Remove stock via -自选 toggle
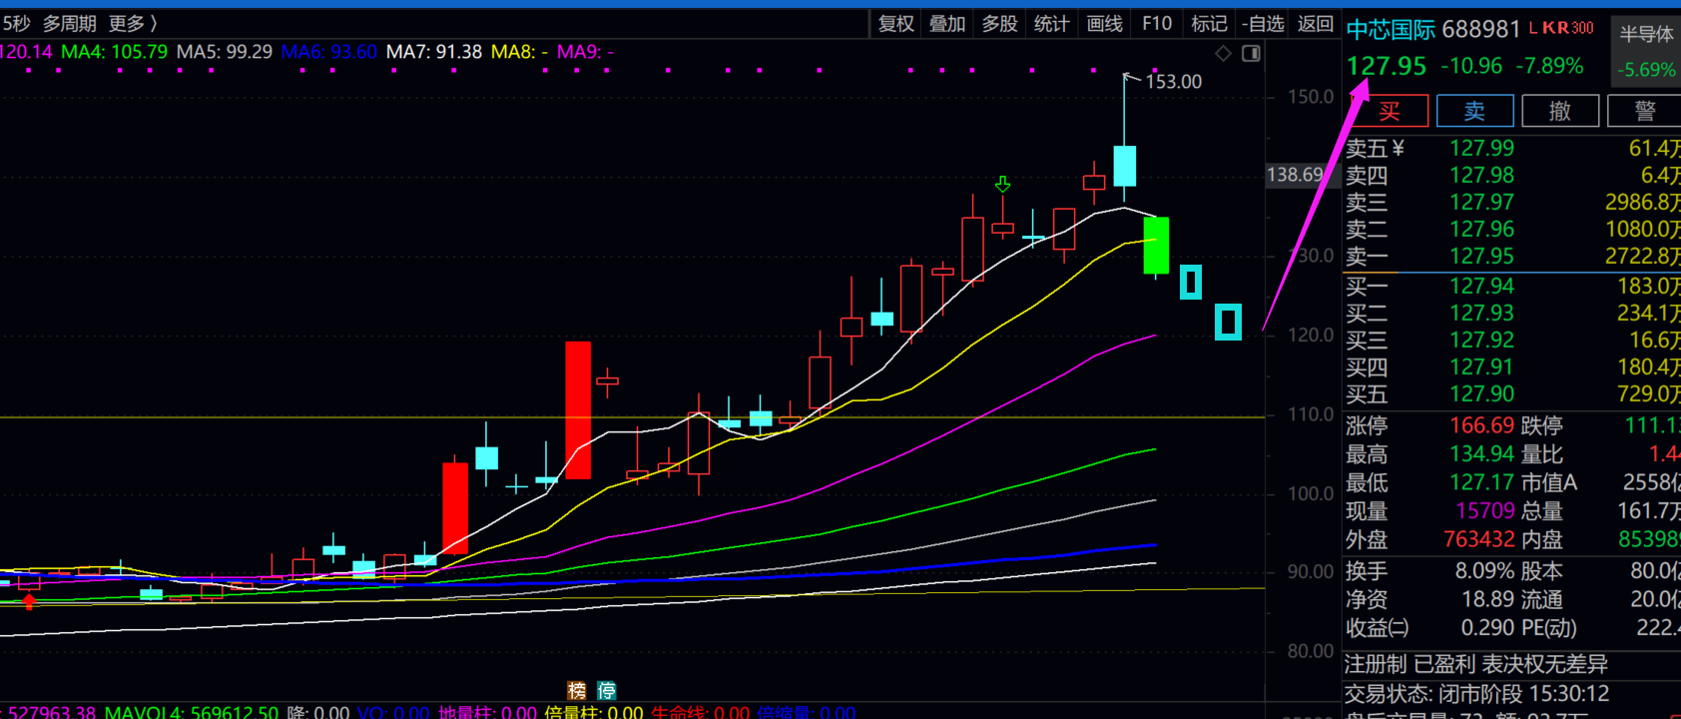This screenshot has height=719, width=1681. pyautogui.click(x=1263, y=23)
